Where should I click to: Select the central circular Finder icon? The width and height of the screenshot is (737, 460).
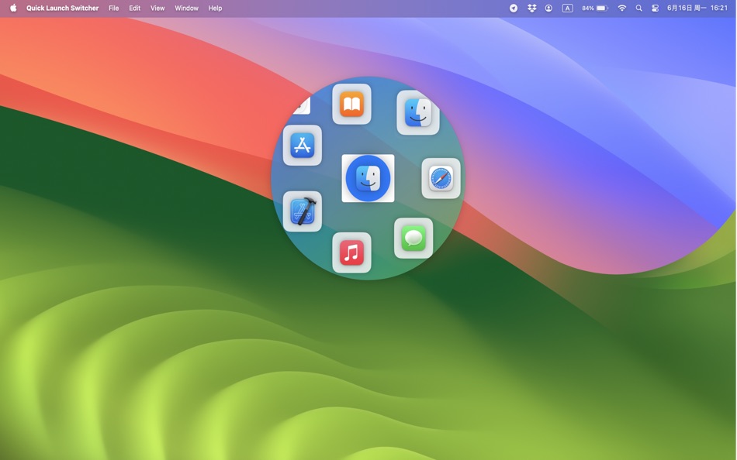pos(368,178)
